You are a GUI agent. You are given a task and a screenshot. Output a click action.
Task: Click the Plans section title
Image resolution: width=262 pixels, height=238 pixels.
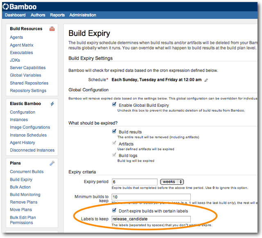16,163
